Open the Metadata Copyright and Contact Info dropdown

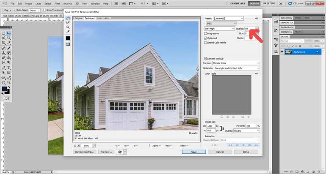(x=237, y=68)
